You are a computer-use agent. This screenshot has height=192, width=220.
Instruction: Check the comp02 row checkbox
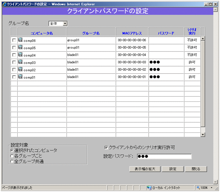tap(14, 69)
